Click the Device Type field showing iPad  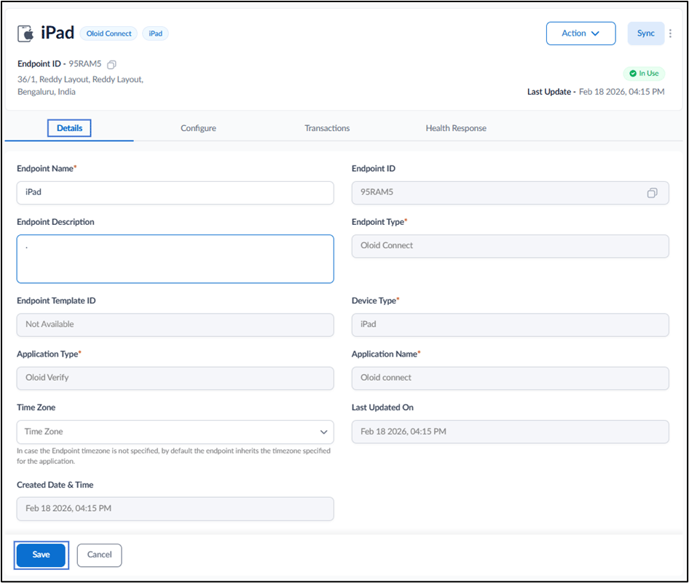(x=510, y=325)
